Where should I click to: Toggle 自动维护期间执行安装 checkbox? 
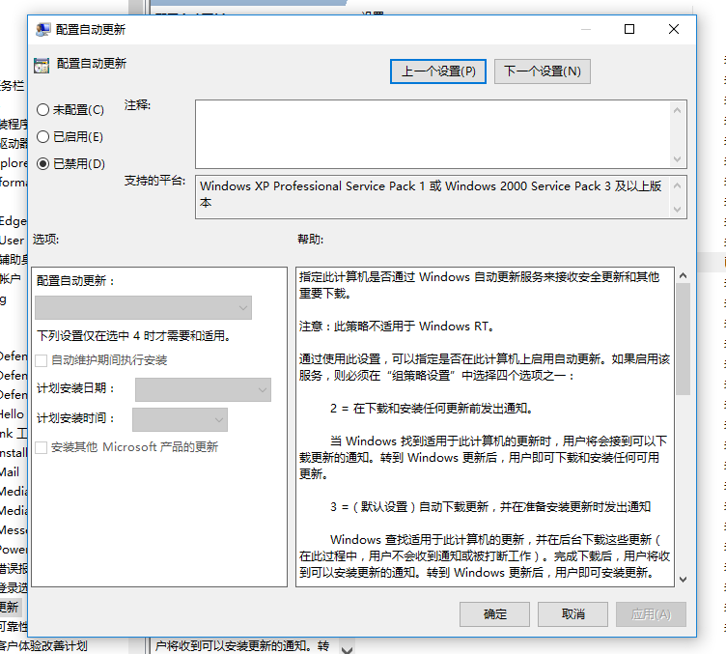coord(42,360)
